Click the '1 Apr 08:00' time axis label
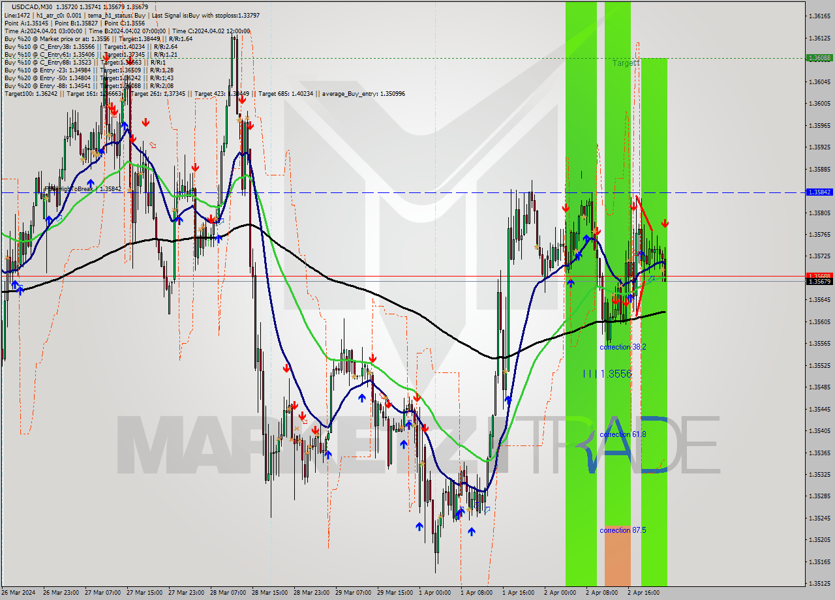 (x=477, y=593)
